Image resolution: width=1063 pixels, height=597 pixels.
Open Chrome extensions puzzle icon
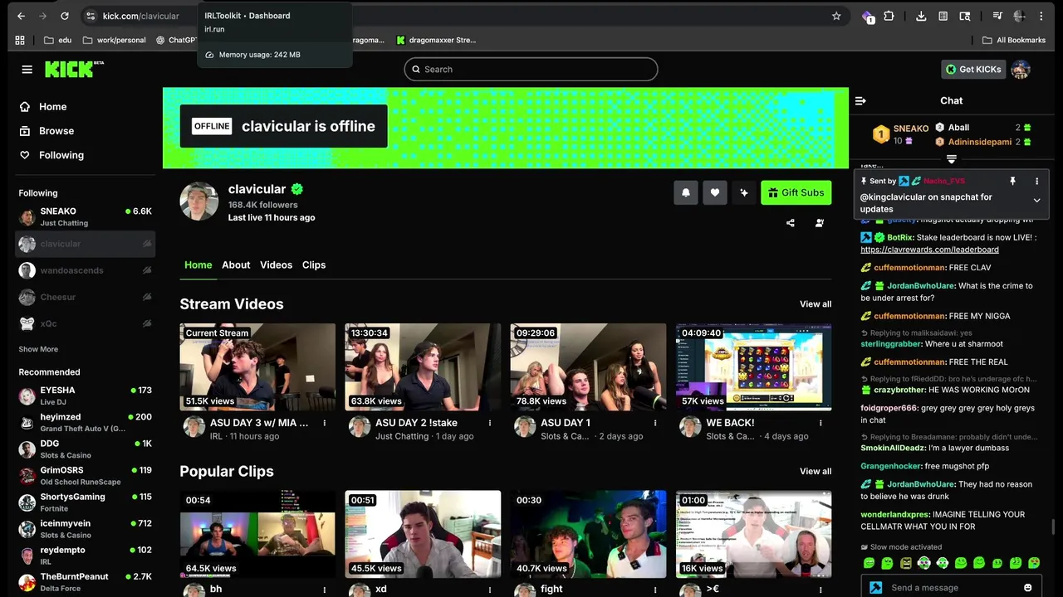click(889, 16)
